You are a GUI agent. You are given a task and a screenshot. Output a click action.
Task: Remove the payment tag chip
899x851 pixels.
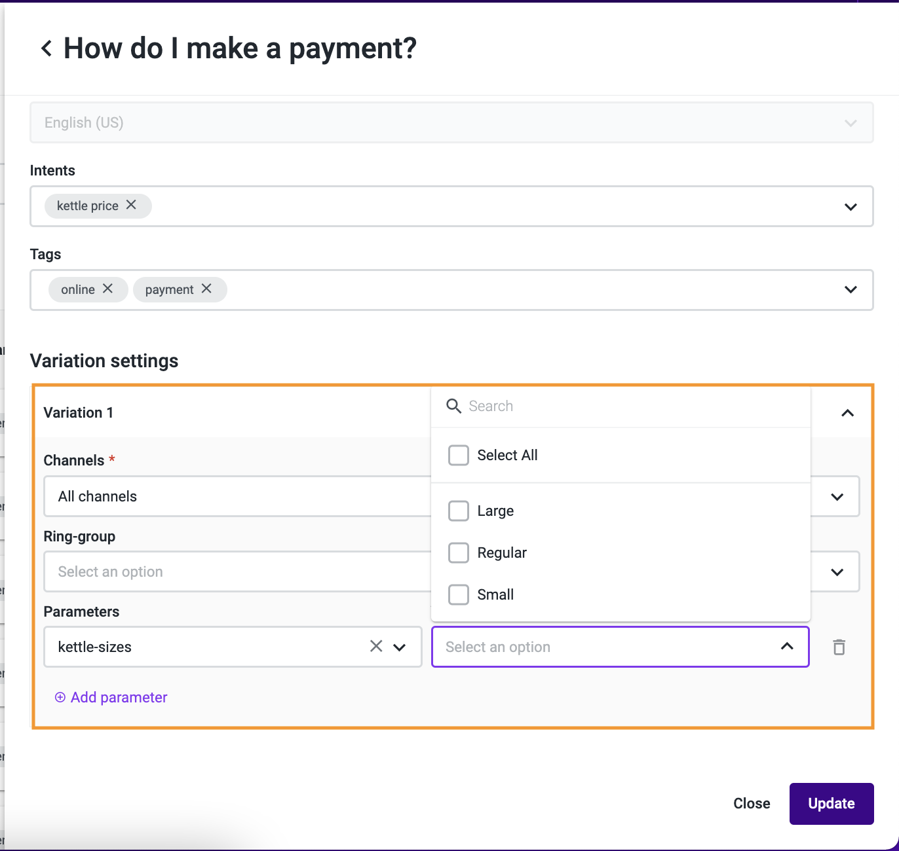(x=206, y=289)
